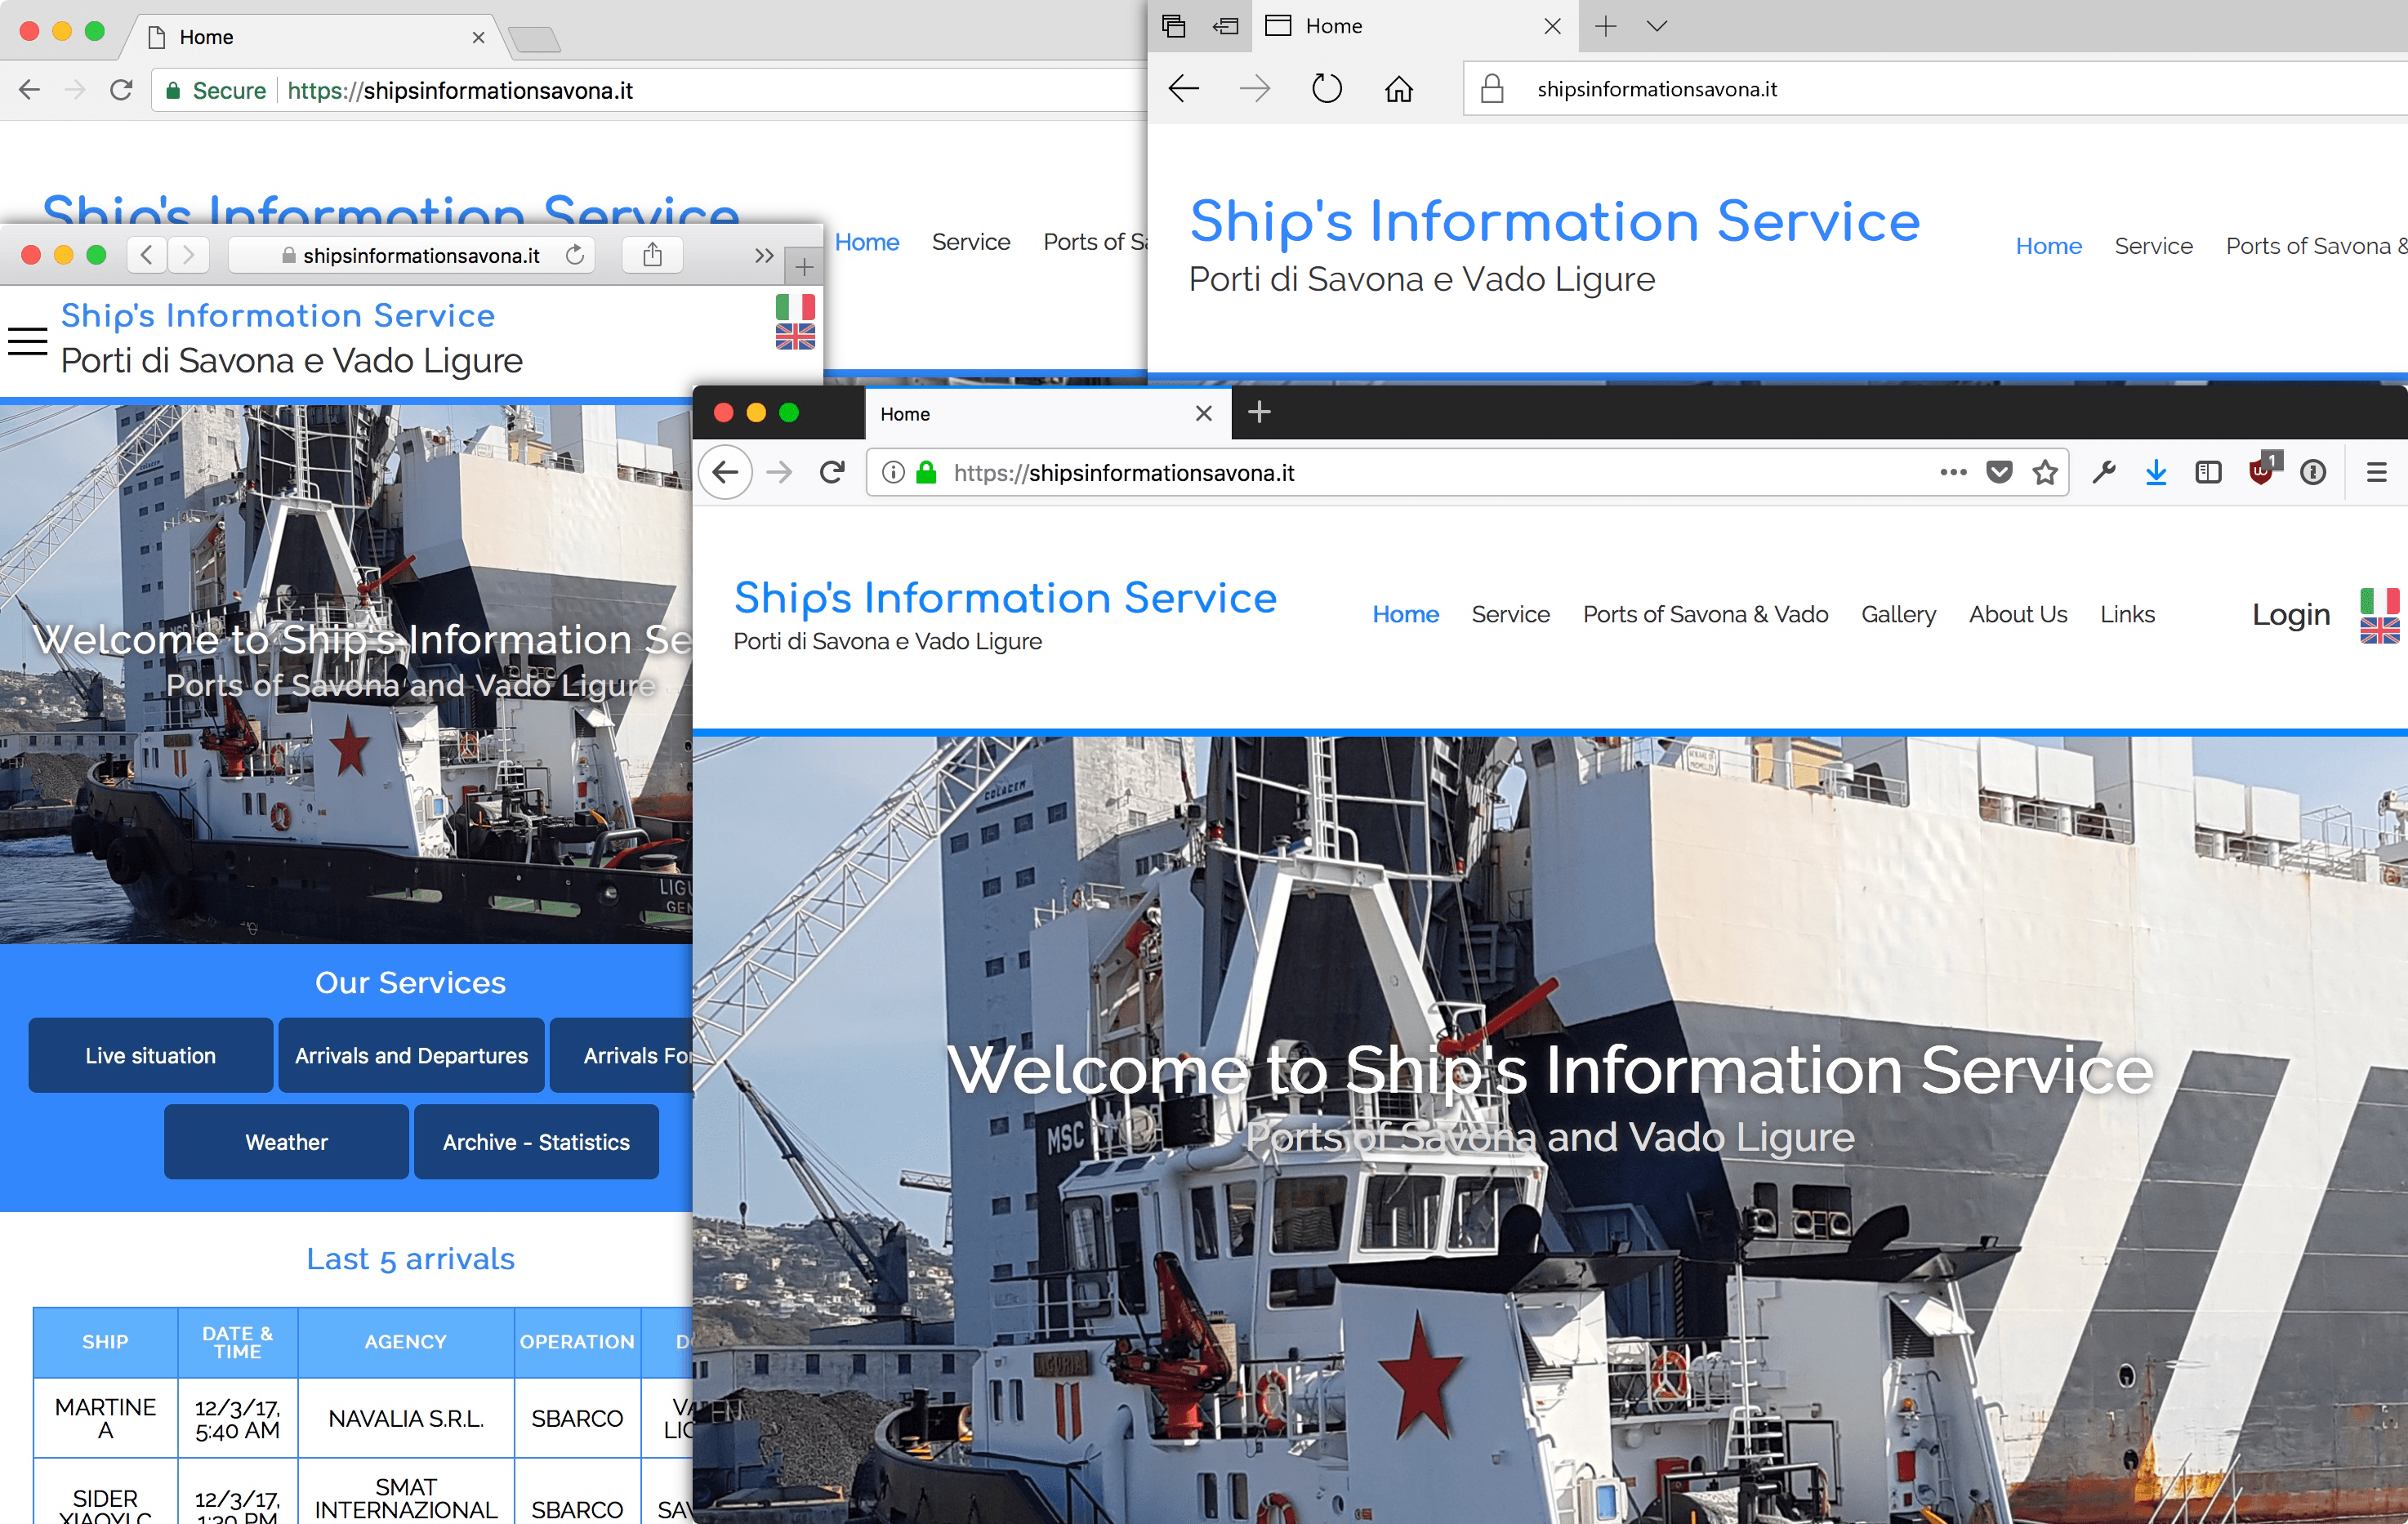This screenshot has height=1524, width=2408.
Task: Select the Gallery menu item
Action: click(x=1898, y=614)
